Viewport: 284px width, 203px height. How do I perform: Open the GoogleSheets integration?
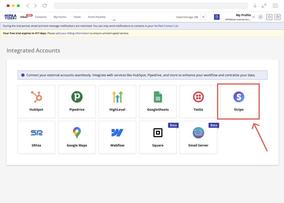pyautogui.click(x=158, y=102)
